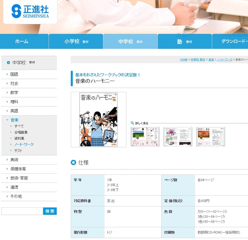Click the circle icon beside 仕様 heading
This screenshot has height=240, width=248.
73,162
